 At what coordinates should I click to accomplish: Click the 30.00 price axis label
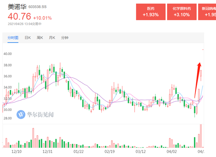pyautogui.click(x=7, y=110)
